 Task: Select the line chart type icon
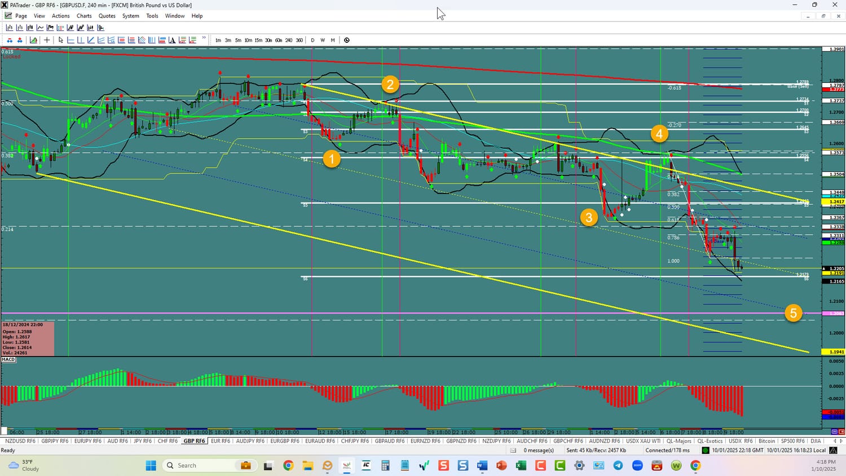(x=40, y=28)
